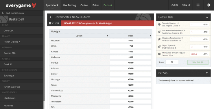Select Alabama +800 odds
Screen dimensions: 214x109
[131, 57]
